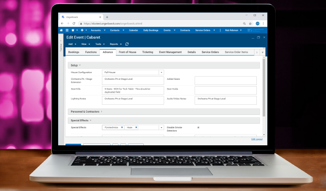Image resolution: width=326 pixels, height=191 pixels.
Task: Open the hamburger menu icon
Action: click(x=67, y=30)
